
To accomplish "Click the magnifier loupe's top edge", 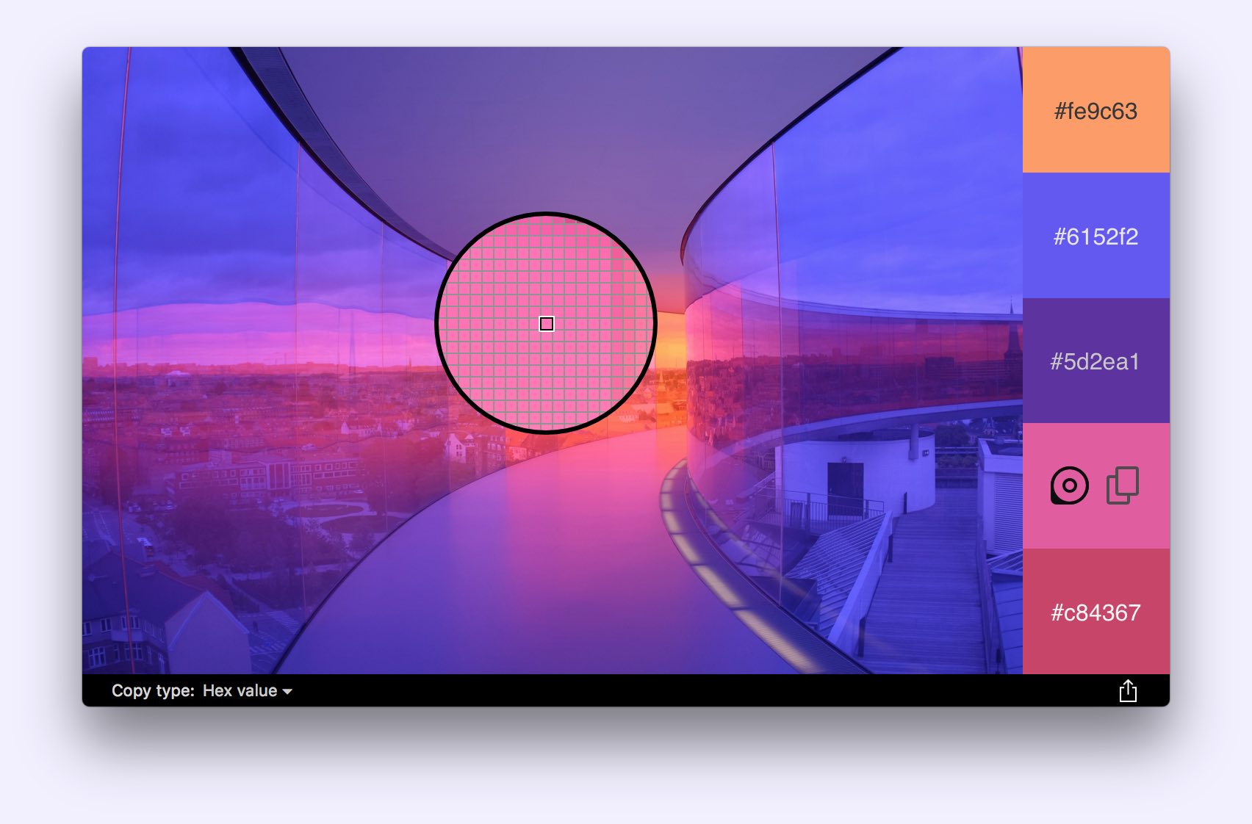I will pos(546,214).
